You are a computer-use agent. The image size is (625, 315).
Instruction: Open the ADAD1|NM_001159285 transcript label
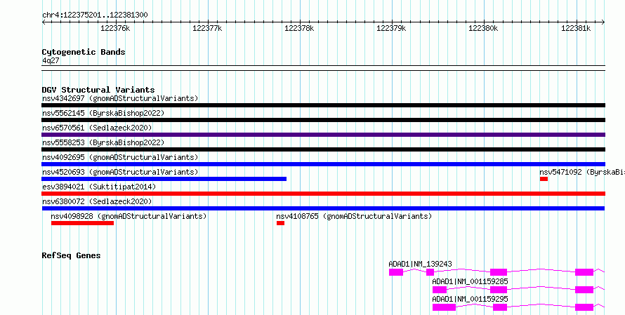(x=470, y=281)
